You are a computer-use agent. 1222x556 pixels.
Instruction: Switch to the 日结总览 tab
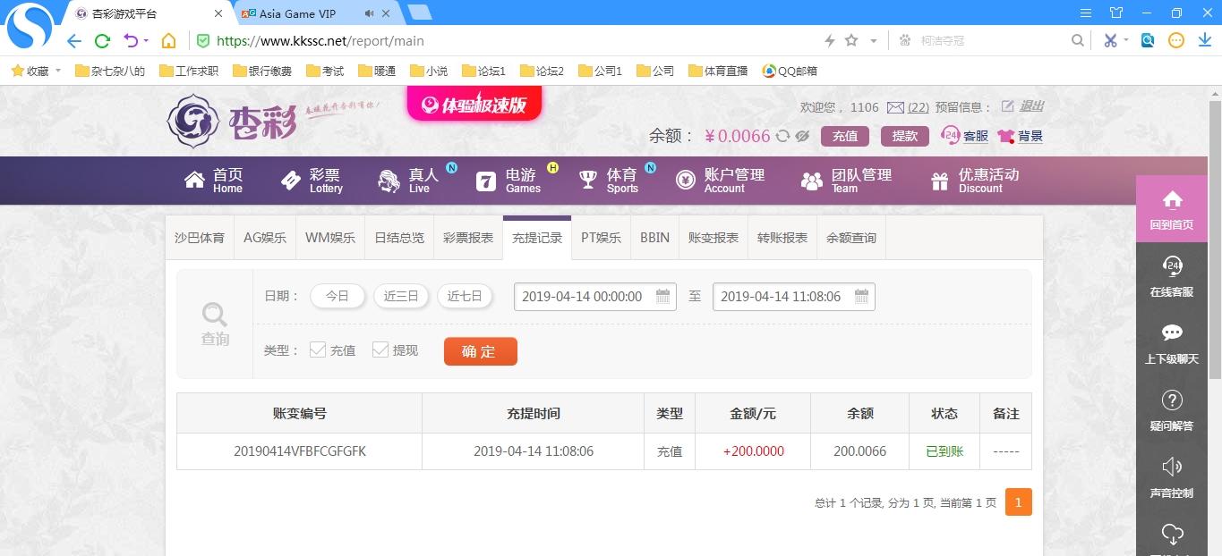(x=399, y=238)
